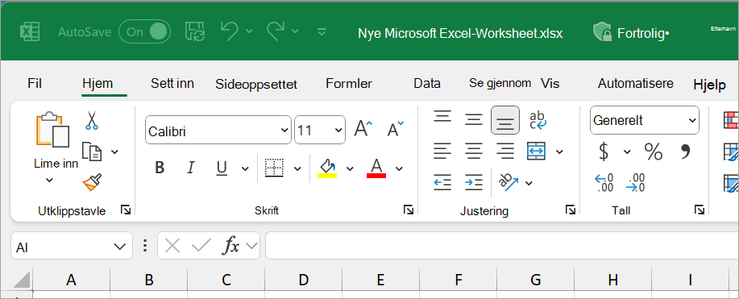Select the Format Painter brush
The image size is (739, 299).
pos(92,182)
